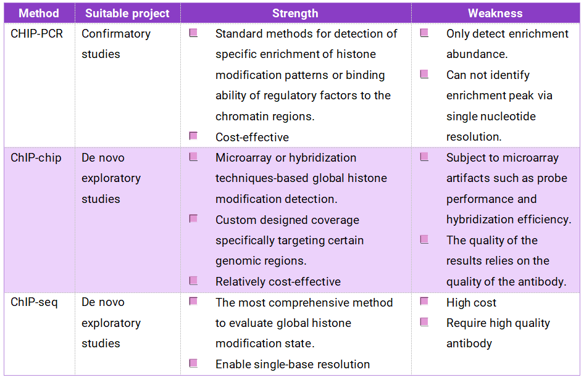
Task: Click the bullet beside 'Only detect enrichment abundance'
Action: click(x=424, y=33)
